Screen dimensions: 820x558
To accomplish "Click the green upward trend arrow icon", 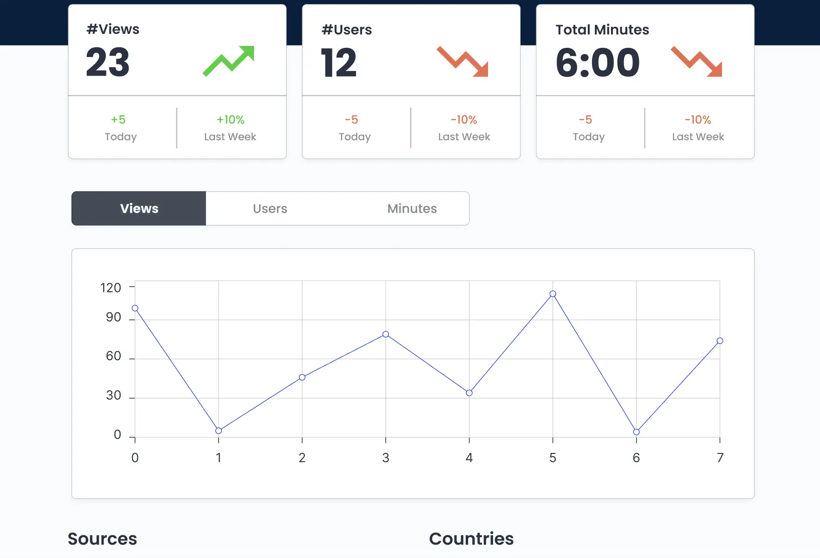I will (228, 61).
